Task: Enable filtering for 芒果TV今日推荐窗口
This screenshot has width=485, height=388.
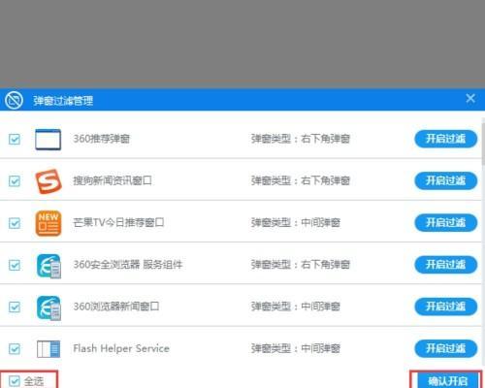Action: [x=446, y=223]
